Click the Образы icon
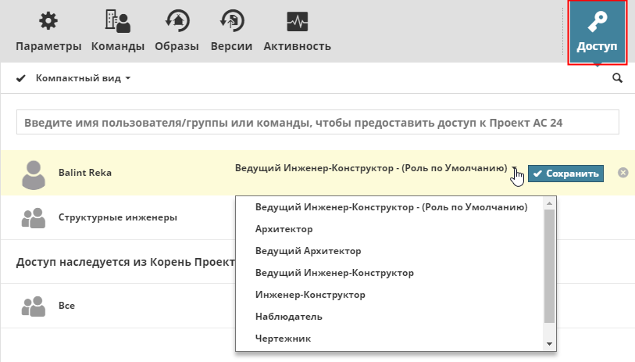 [x=176, y=22]
